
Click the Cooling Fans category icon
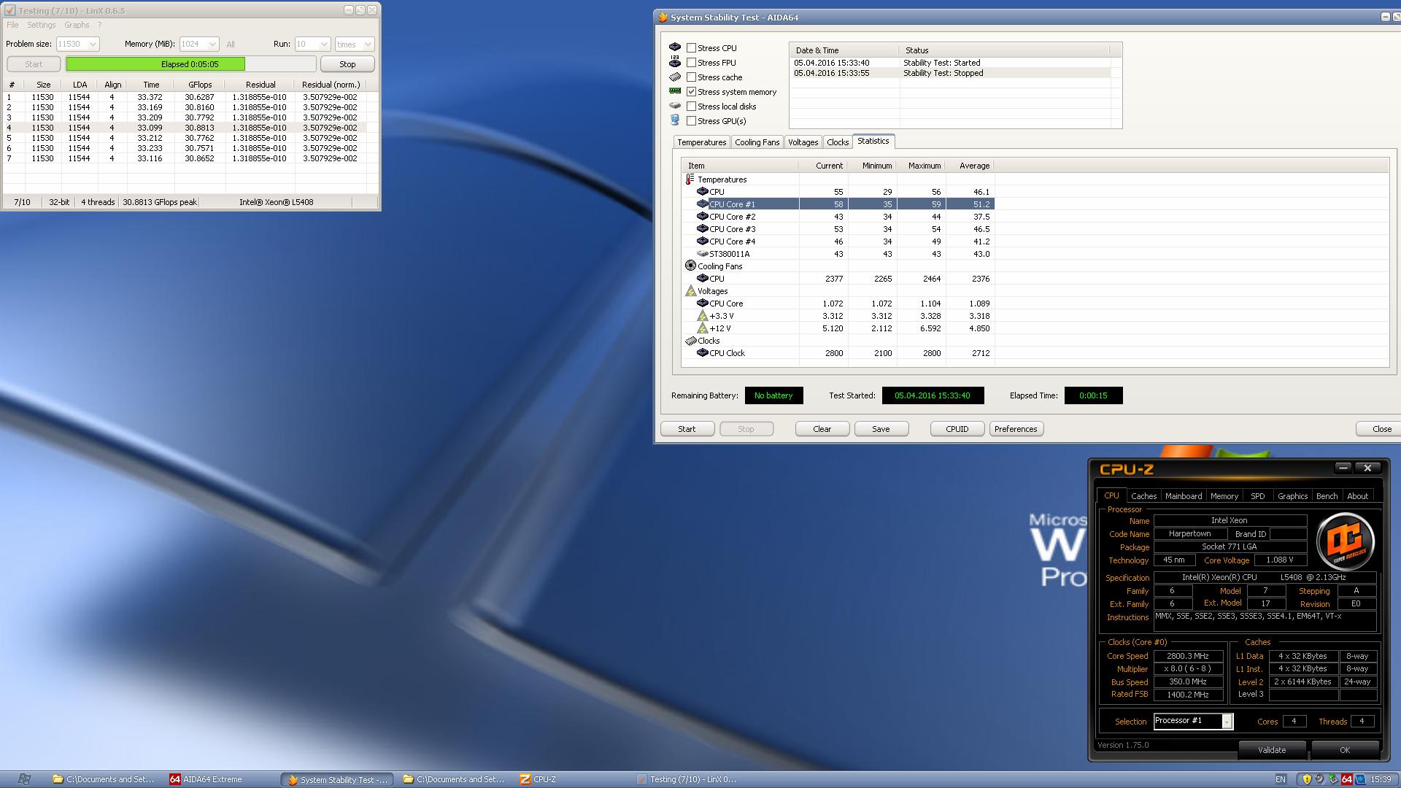click(x=690, y=266)
